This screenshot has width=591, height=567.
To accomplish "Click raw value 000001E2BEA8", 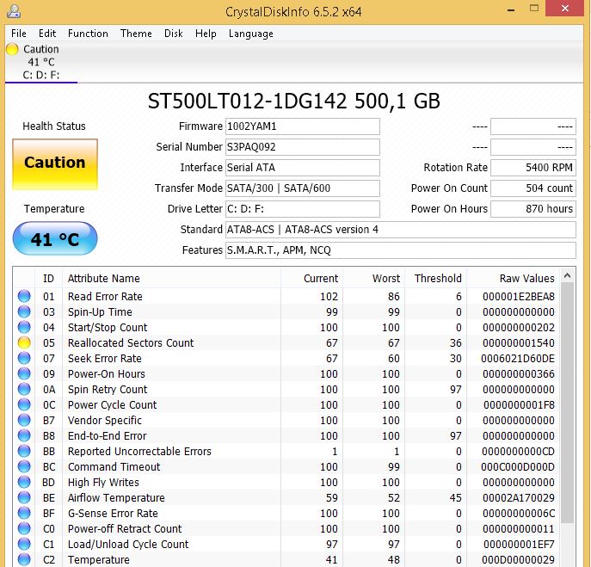I will (x=519, y=297).
